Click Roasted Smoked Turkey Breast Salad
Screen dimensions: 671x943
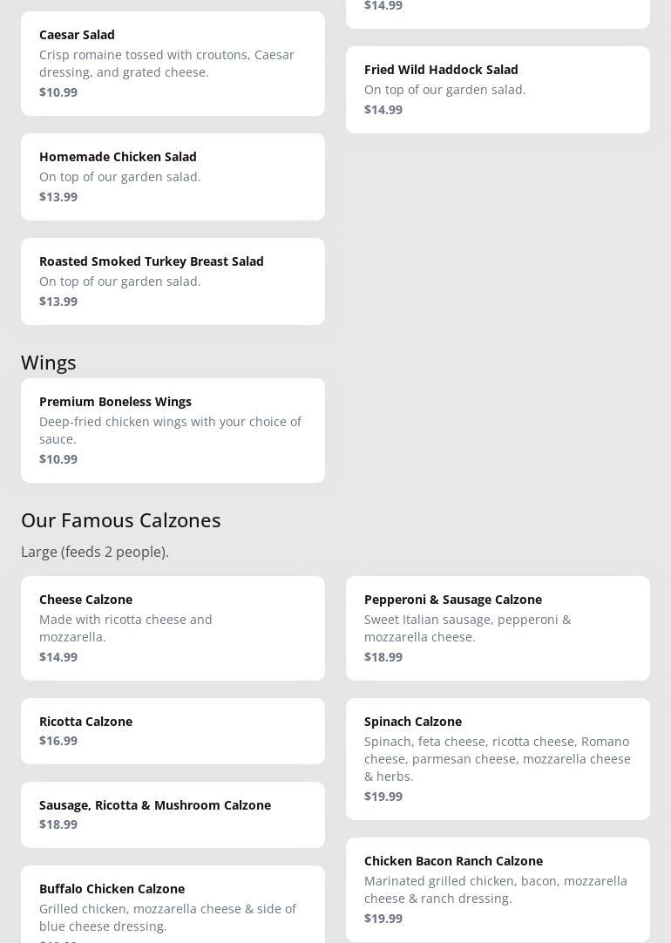[173, 281]
